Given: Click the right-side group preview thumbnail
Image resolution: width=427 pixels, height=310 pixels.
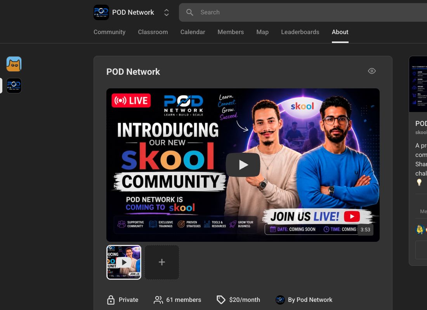Looking at the screenshot, I should pos(418,84).
